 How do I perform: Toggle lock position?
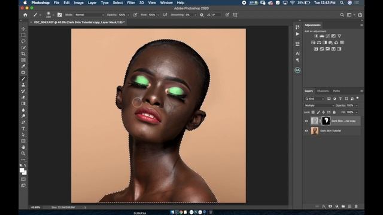pos(323,112)
